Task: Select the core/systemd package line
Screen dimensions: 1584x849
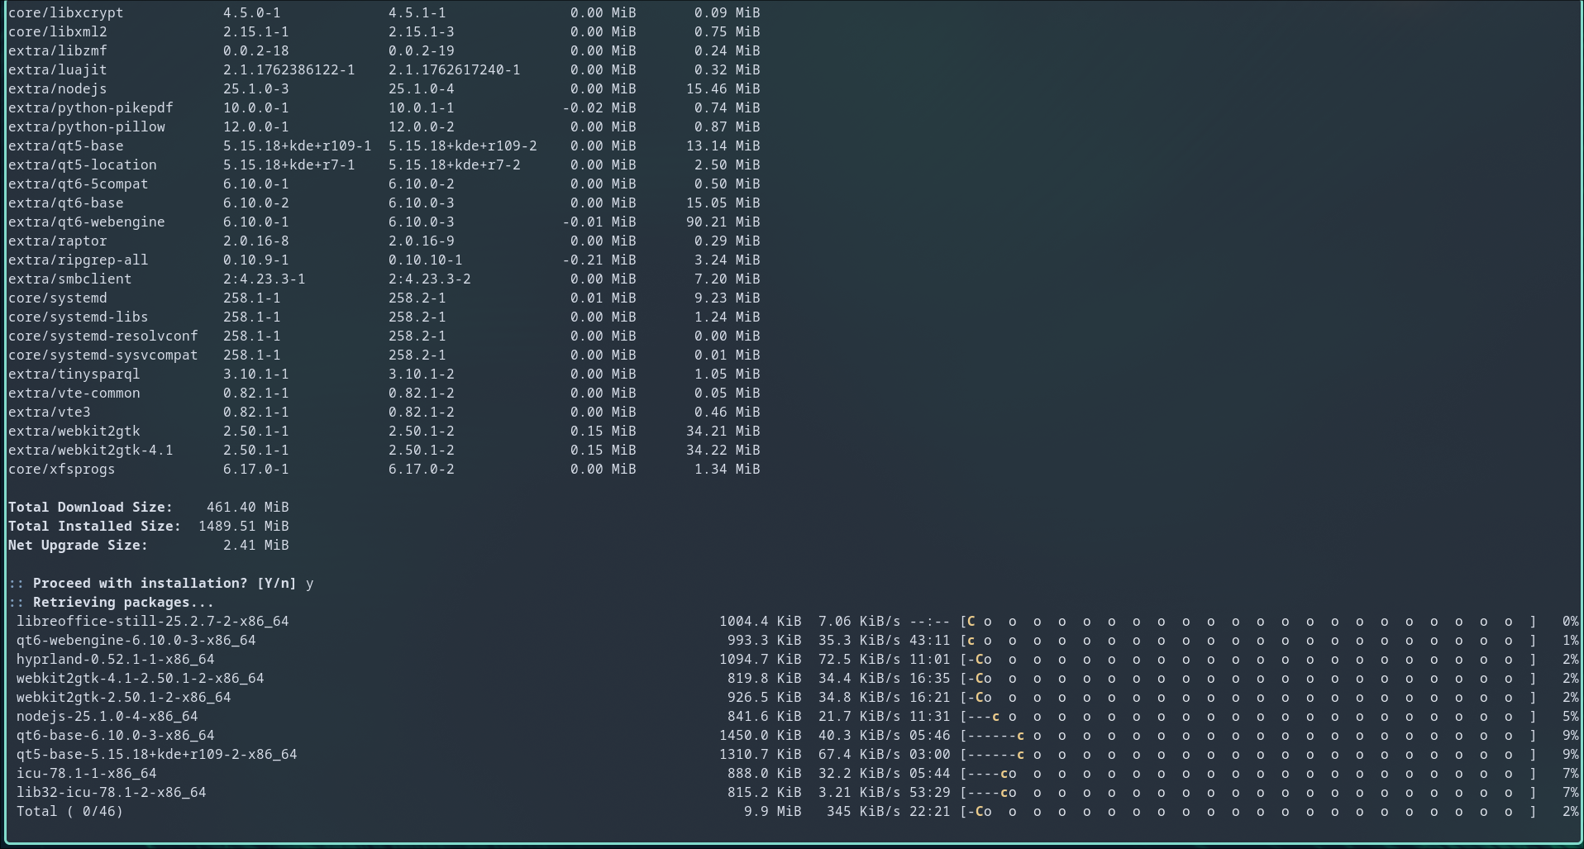Action: [58, 298]
